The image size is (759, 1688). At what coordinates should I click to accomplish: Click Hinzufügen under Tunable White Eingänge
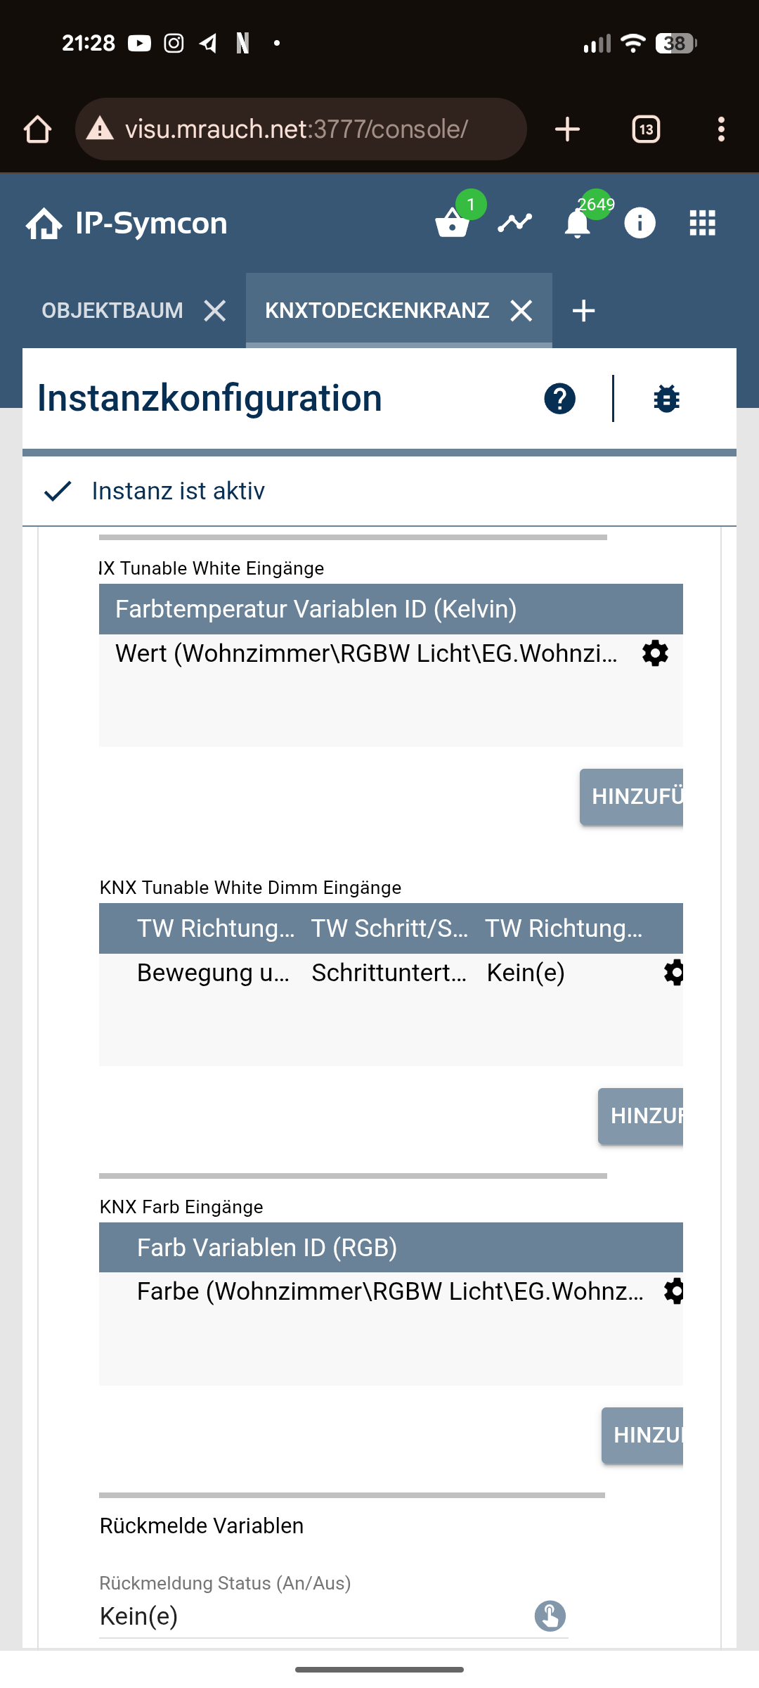click(x=632, y=797)
